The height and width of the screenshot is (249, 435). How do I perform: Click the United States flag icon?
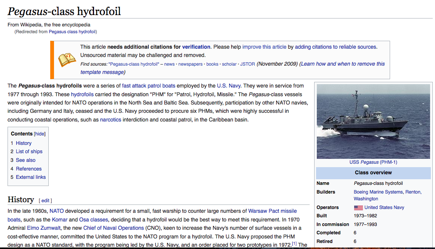pyautogui.click(x=358, y=207)
